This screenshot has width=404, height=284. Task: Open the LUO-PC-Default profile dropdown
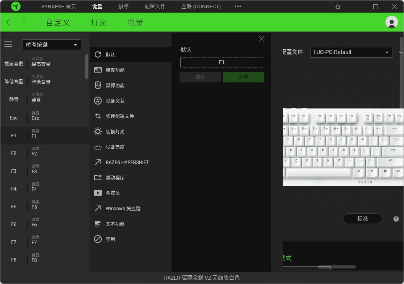click(351, 52)
